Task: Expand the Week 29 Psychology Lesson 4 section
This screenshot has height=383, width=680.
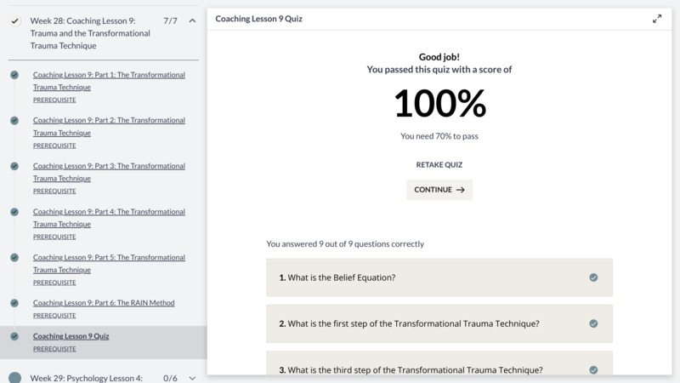Action: [x=192, y=378]
